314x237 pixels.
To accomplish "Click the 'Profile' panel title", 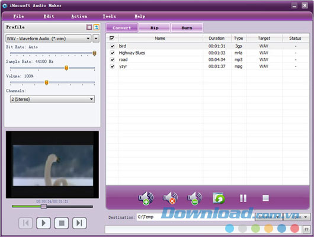I will coord(15,27).
